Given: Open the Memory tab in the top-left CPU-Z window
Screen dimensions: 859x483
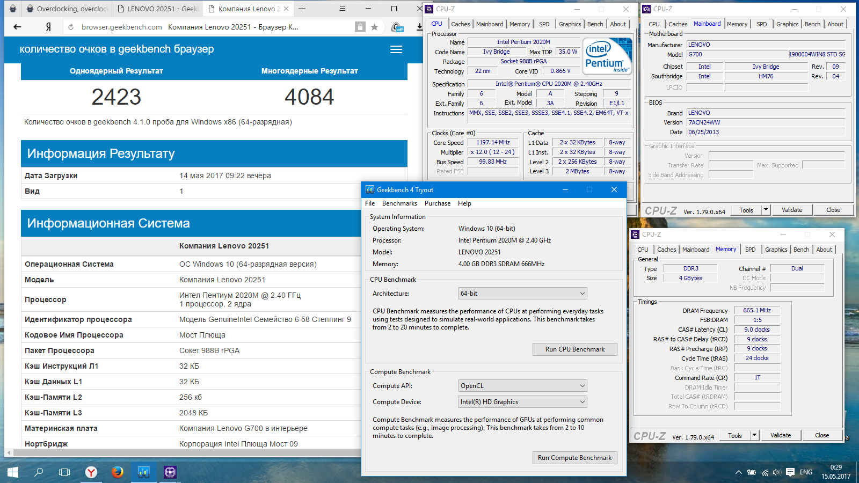Looking at the screenshot, I should (x=520, y=24).
